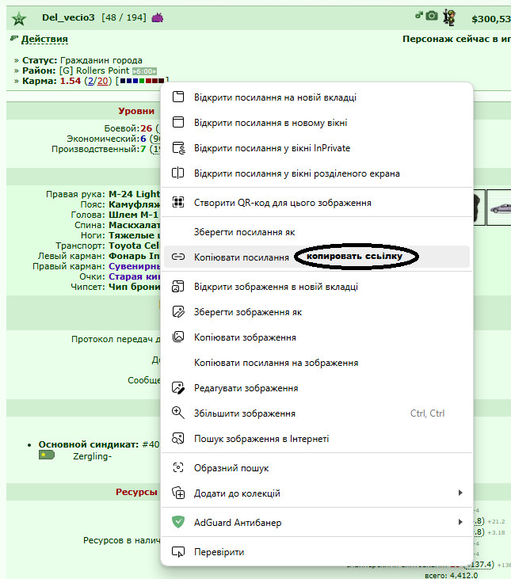Select Пошук зображення в Інтернеті

pos(317,439)
